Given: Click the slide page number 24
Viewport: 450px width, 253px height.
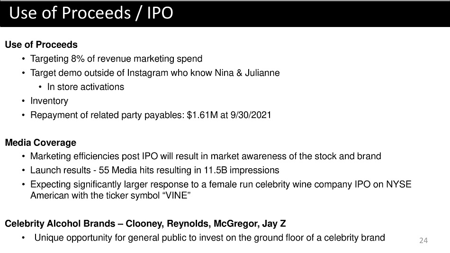Looking at the screenshot, I should pos(423,240).
